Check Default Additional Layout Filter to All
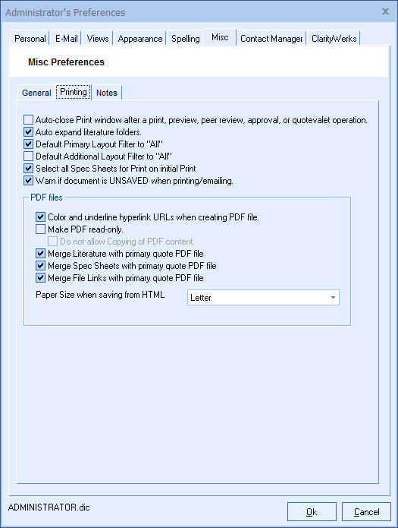Screen dimensions: 398x528 [28, 157]
